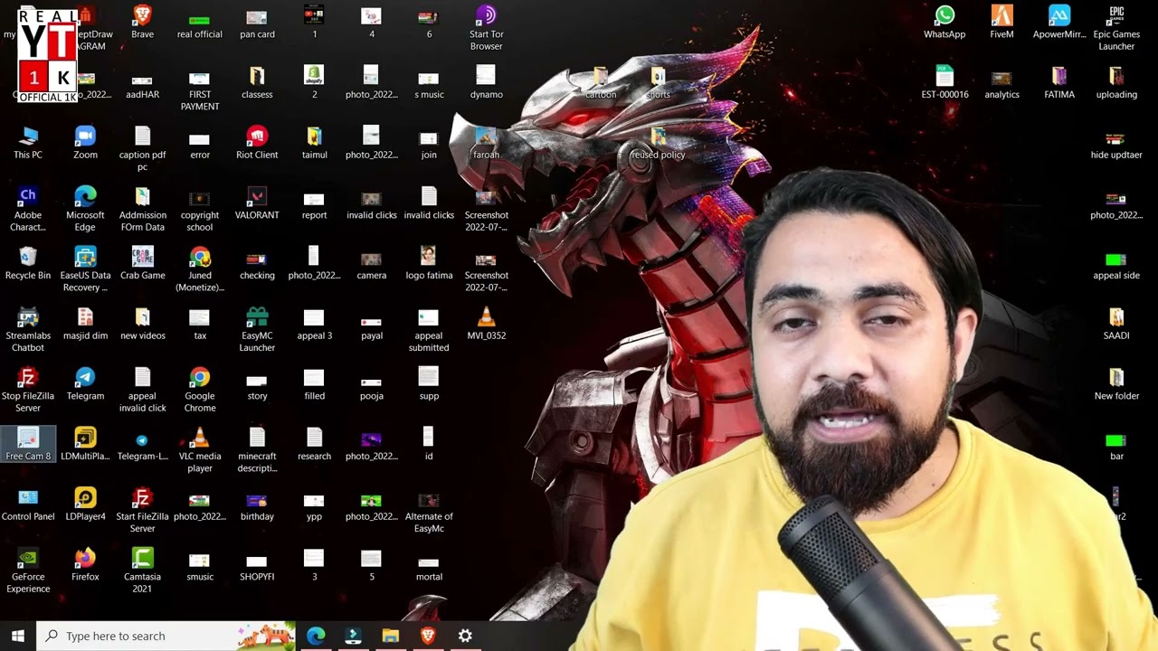The image size is (1158, 651).
Task: Select the appeal submitted file
Action: pos(429,329)
